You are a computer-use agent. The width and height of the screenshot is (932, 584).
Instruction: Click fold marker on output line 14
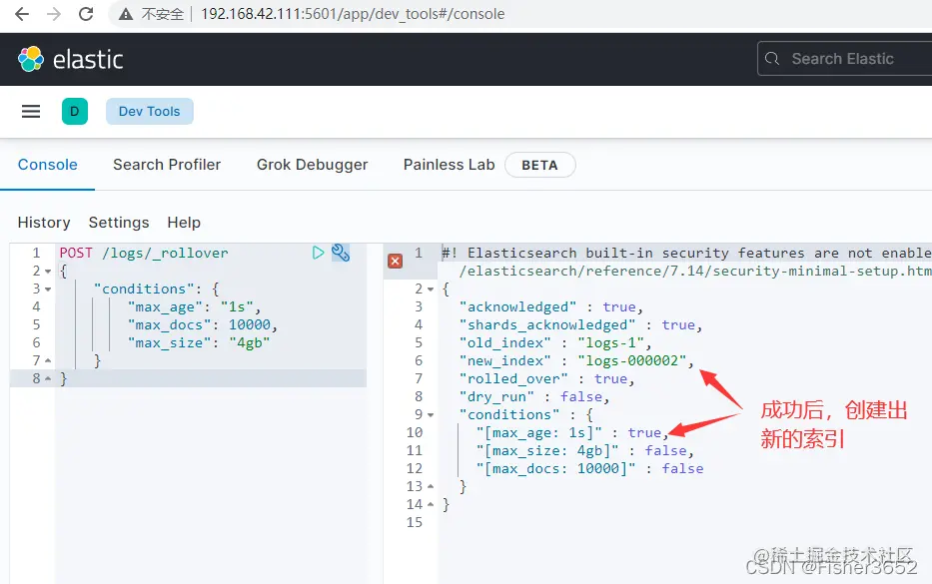431,504
